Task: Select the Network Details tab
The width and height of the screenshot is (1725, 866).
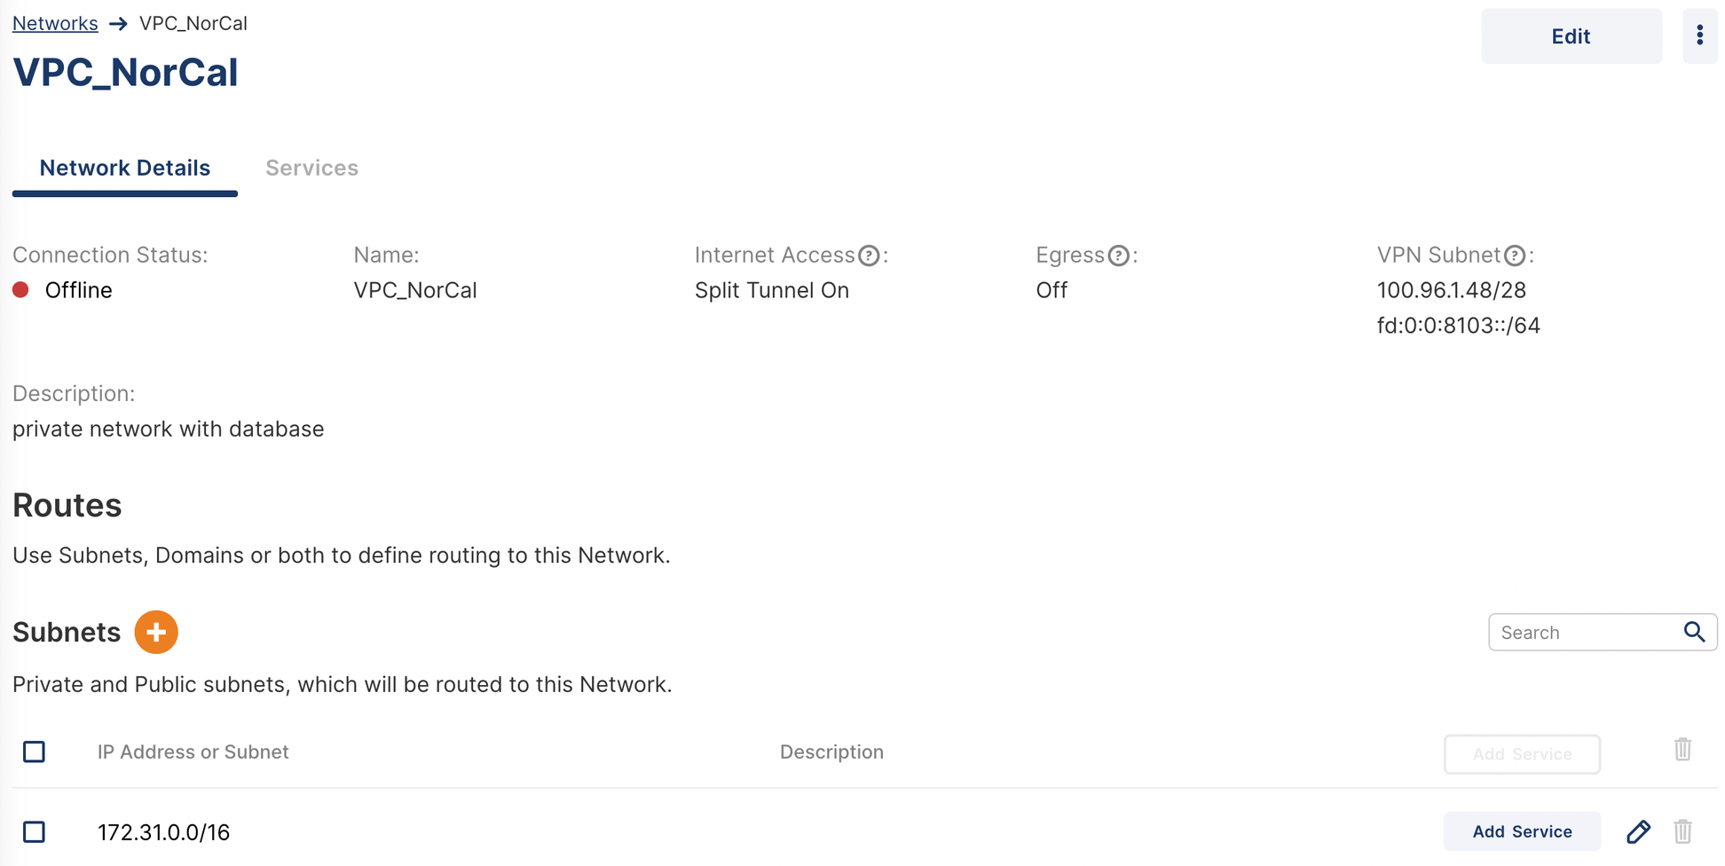Action: coord(125,168)
